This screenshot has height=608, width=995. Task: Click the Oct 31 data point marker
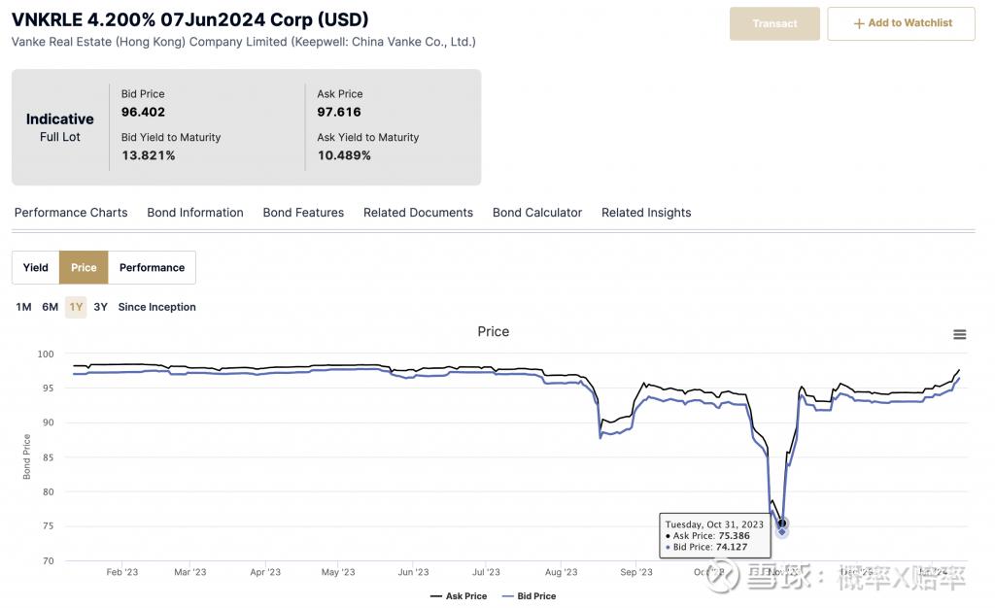(782, 524)
